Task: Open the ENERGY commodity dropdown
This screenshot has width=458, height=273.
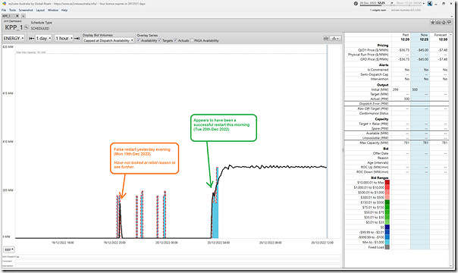Action: coord(14,38)
